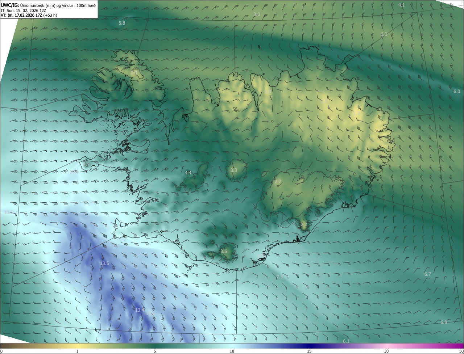464x354 pixels.
Task: Click the colorbar tick label 1
Action: pos(78,351)
